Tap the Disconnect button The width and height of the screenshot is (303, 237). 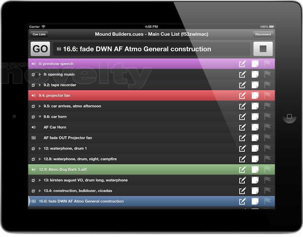tap(263, 34)
